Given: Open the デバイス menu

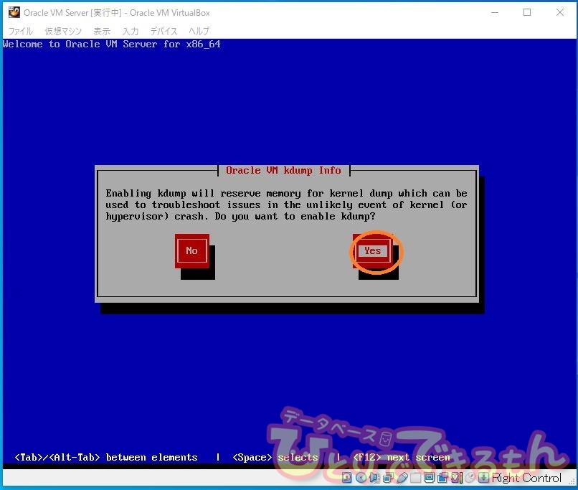Looking at the screenshot, I should pos(164,31).
